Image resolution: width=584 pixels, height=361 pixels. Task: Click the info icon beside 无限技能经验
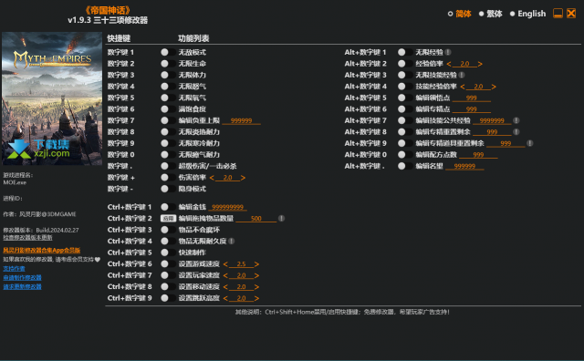point(462,75)
